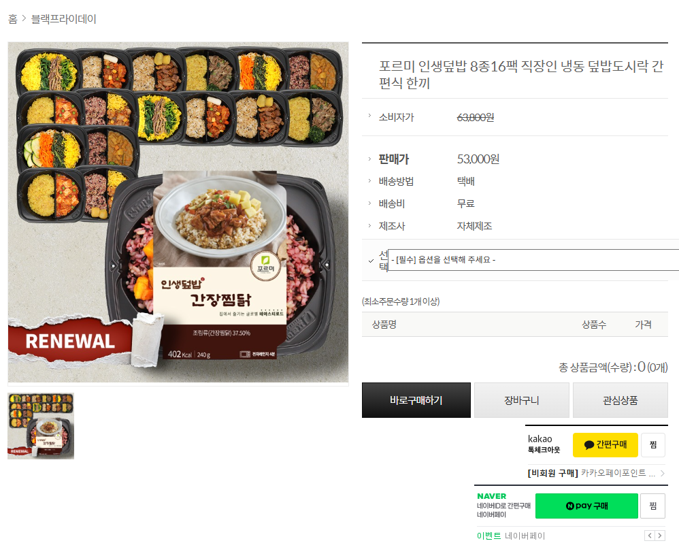Click the NAVER logo text
Viewport: 679px width, 556px height.
(491, 496)
